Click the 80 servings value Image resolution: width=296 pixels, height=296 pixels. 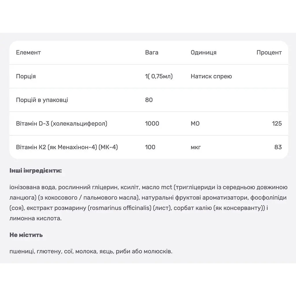(149, 100)
